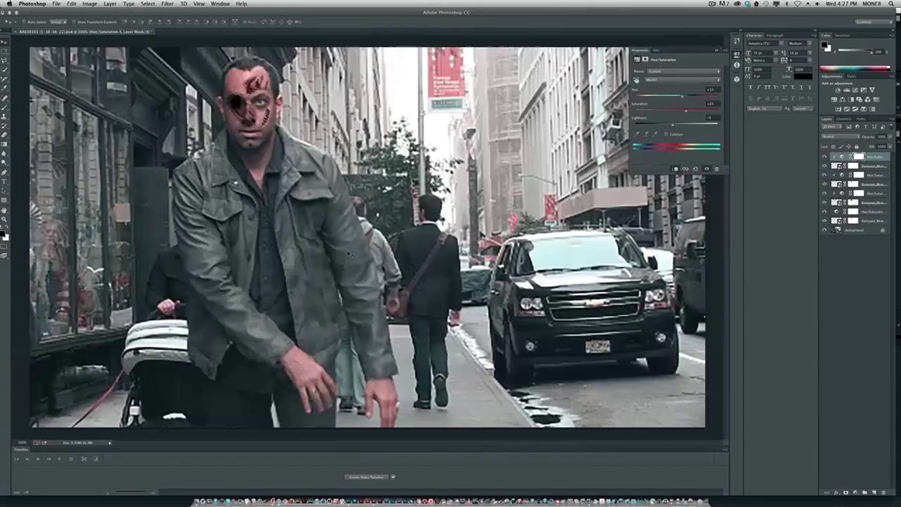
Task: Click the Lock all layers padlock icon
Action: pos(857,146)
